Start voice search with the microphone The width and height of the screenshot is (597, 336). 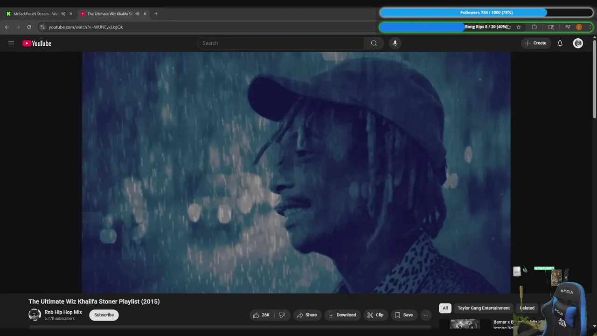pos(395,43)
